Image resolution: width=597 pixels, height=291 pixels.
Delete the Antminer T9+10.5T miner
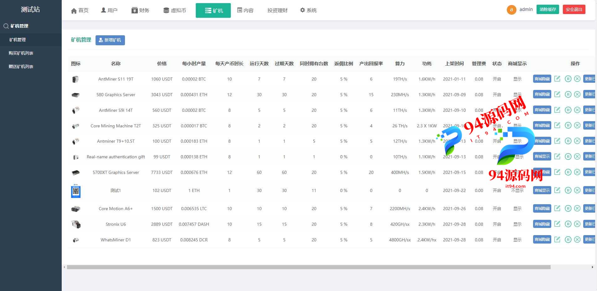[x=577, y=141]
